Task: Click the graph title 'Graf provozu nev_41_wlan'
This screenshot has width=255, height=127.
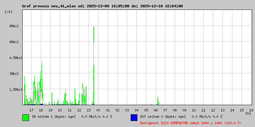Action: click(x=49, y=6)
